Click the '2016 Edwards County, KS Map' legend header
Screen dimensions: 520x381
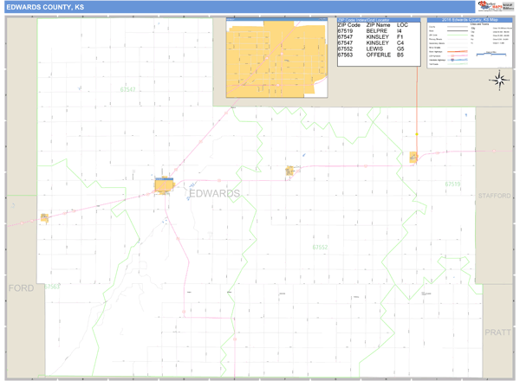470,20
